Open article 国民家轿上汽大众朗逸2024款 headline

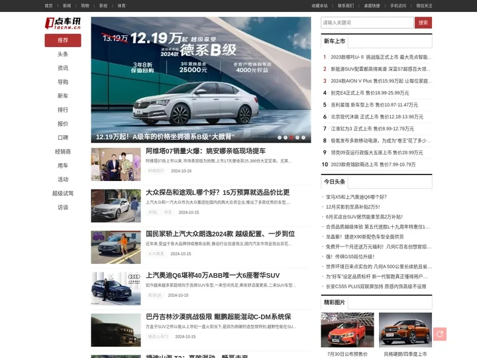220,234
